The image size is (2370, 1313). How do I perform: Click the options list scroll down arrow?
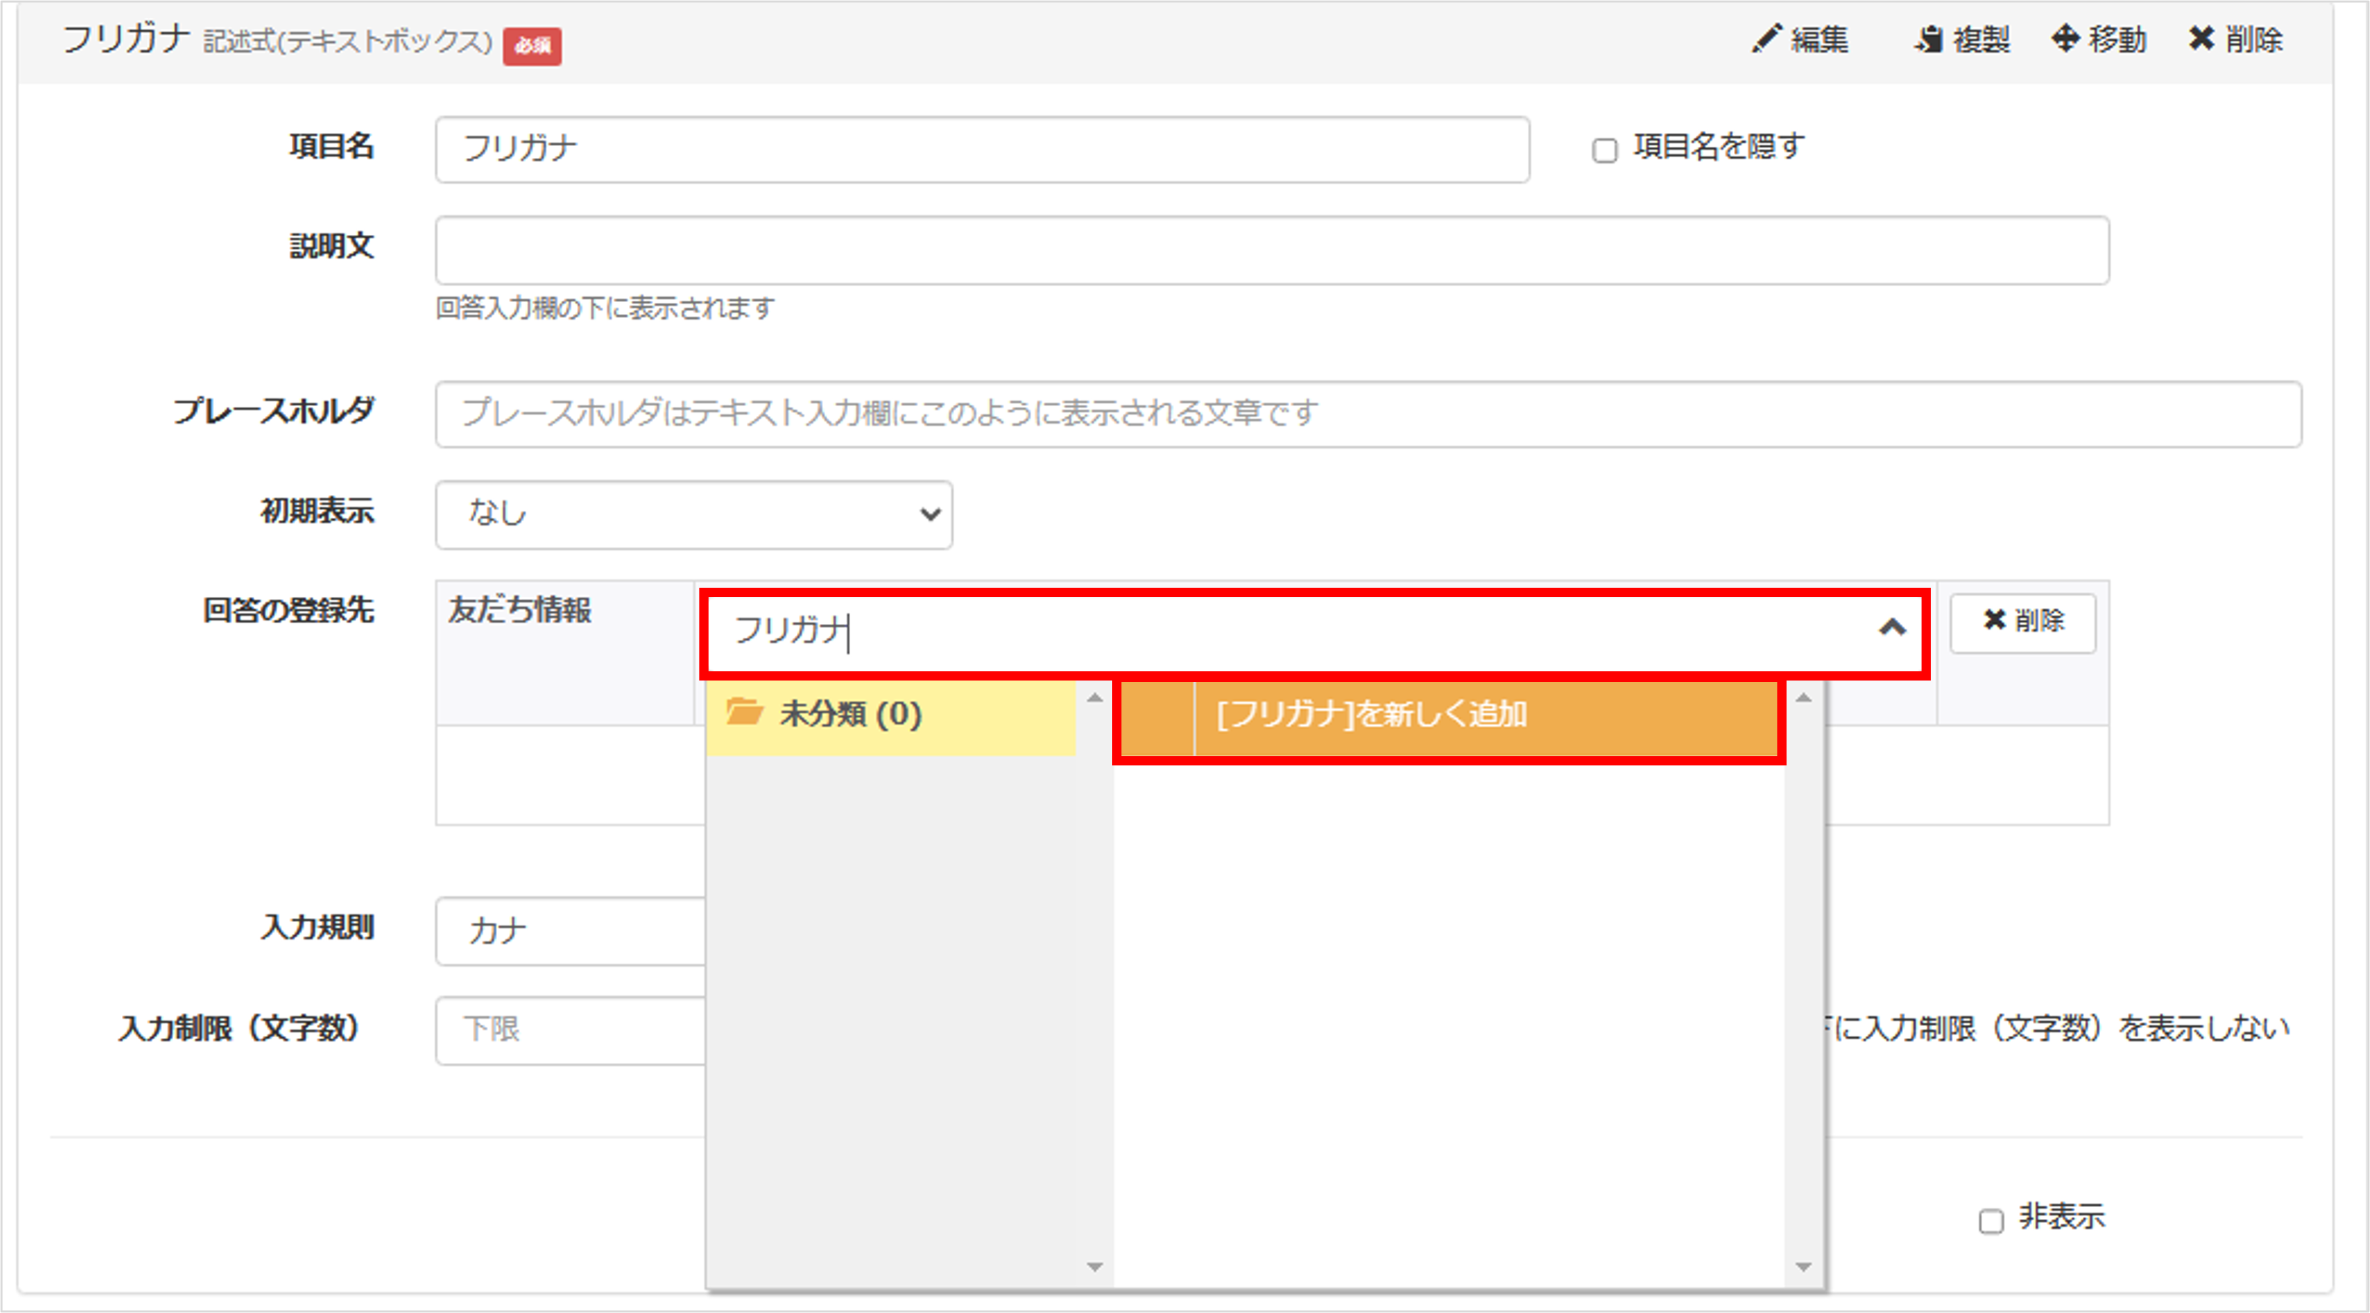[x=1803, y=1267]
